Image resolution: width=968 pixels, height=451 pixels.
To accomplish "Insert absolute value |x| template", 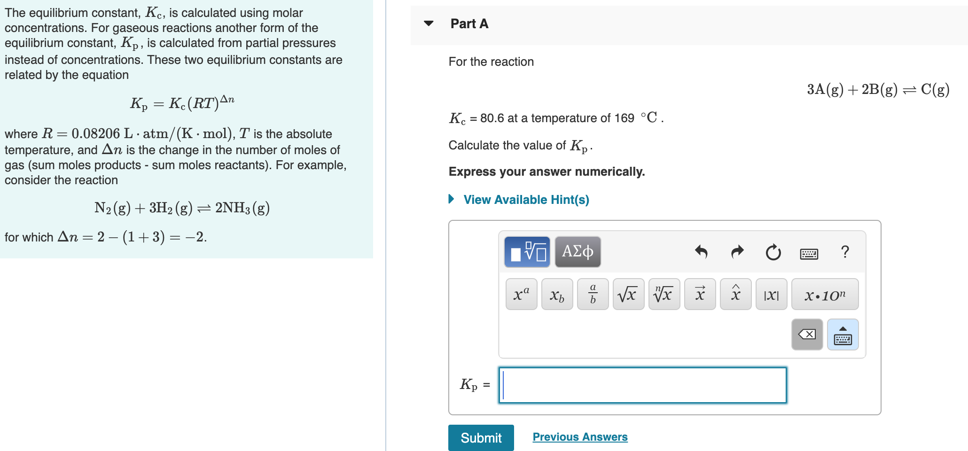I will [771, 294].
